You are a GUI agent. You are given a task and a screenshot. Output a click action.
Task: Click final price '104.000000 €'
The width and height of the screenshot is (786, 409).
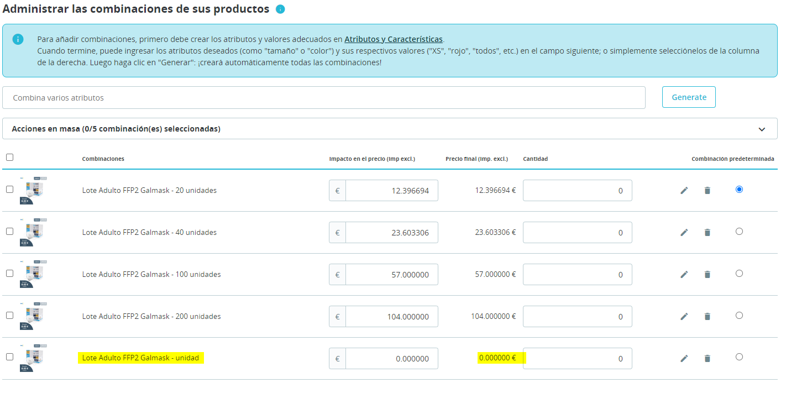click(x=493, y=316)
